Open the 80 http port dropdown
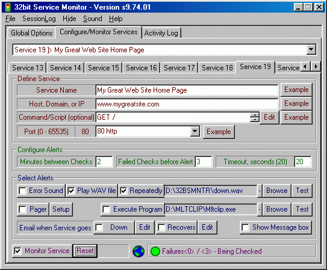Viewport: 327px width, 270px height. click(x=195, y=131)
